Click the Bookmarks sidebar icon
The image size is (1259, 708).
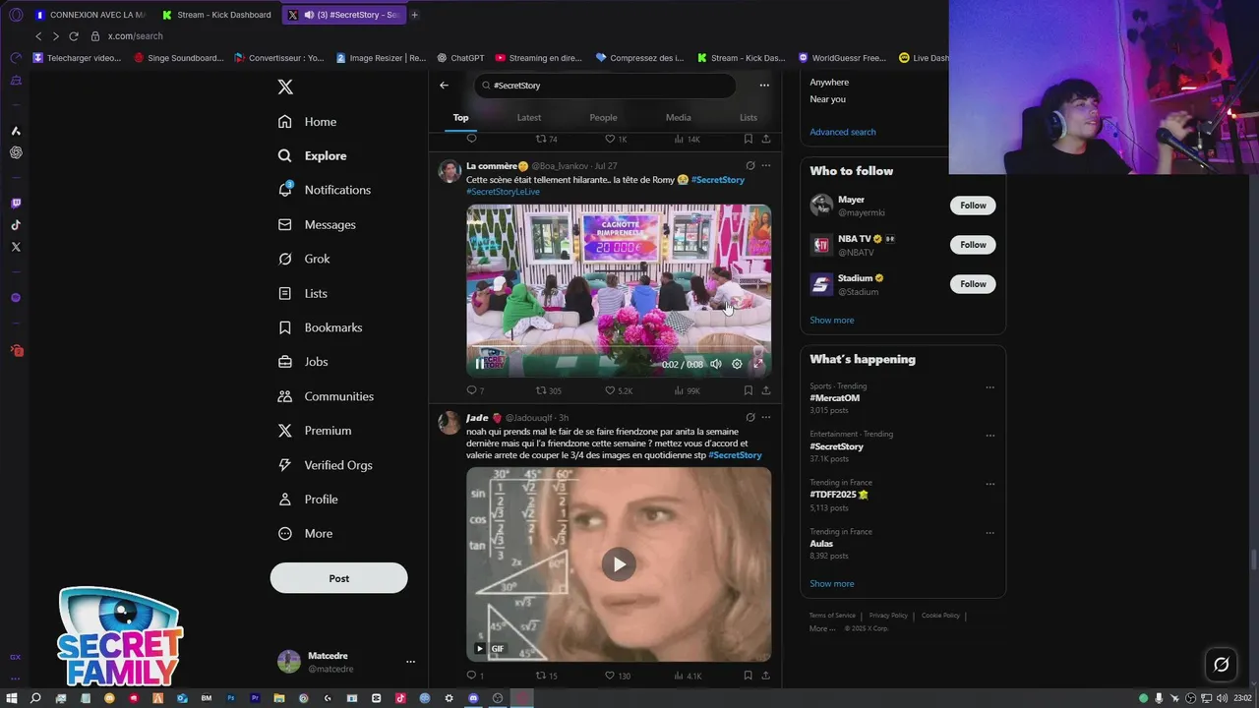[x=285, y=327]
